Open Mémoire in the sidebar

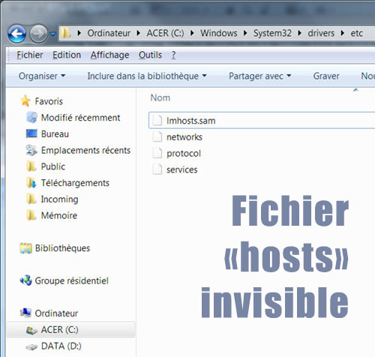[59, 215]
